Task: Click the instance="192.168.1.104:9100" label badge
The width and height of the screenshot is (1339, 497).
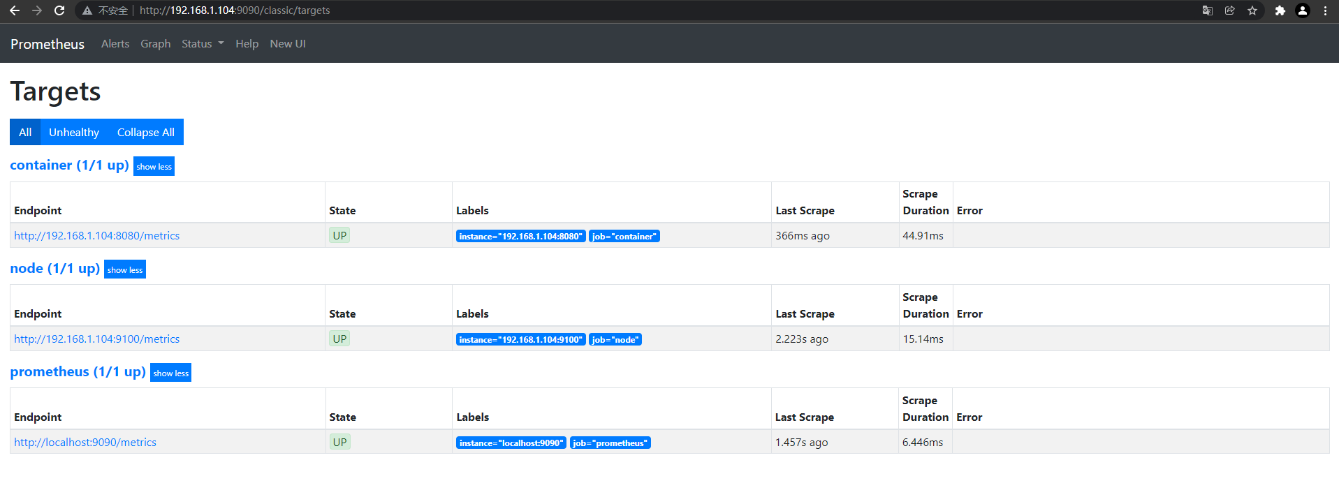Action: tap(520, 339)
